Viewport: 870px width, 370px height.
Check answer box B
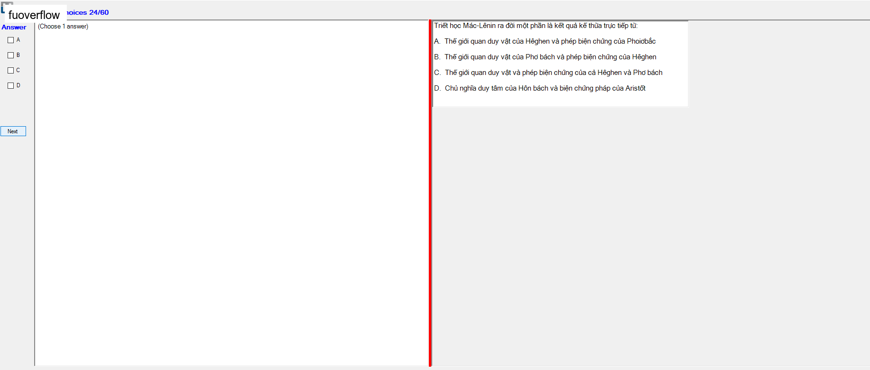click(10, 55)
